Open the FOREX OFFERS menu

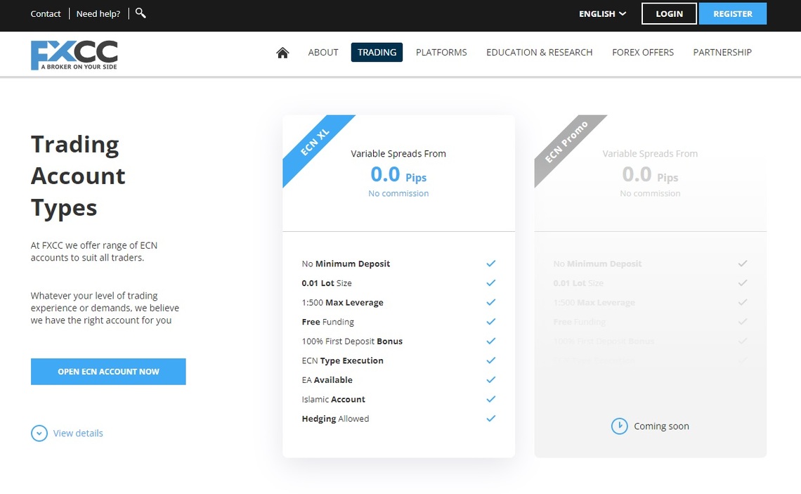pos(643,52)
